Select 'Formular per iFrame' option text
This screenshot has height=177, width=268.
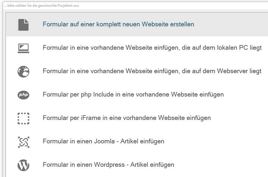[127, 118]
